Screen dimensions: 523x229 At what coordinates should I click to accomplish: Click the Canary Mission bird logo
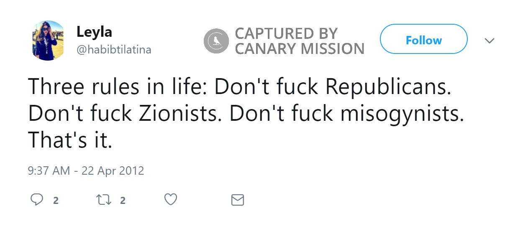[216, 41]
